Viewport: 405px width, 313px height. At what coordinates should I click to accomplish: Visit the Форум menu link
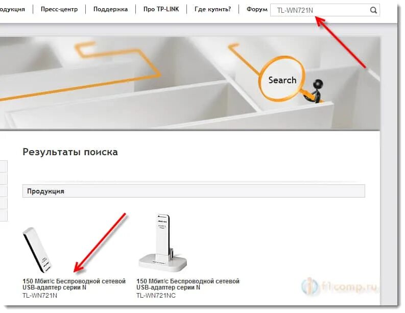(x=257, y=9)
